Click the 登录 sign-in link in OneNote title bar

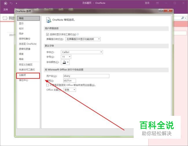(147, 3)
